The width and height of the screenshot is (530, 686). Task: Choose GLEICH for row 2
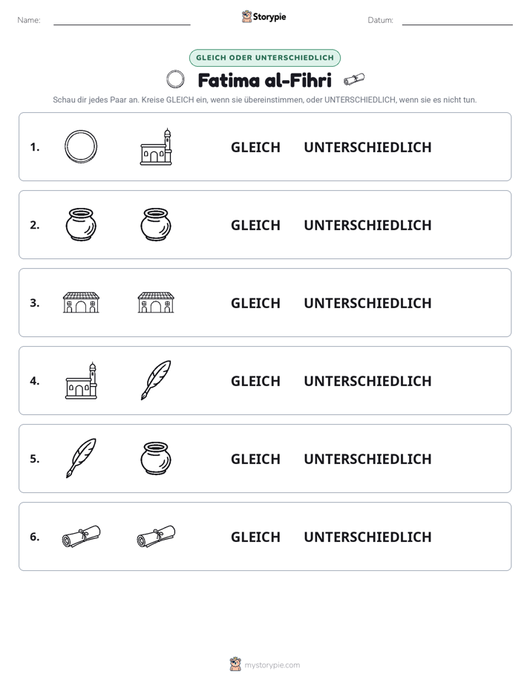click(255, 225)
